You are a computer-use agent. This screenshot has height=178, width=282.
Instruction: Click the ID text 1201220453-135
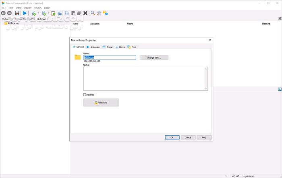[92, 61]
